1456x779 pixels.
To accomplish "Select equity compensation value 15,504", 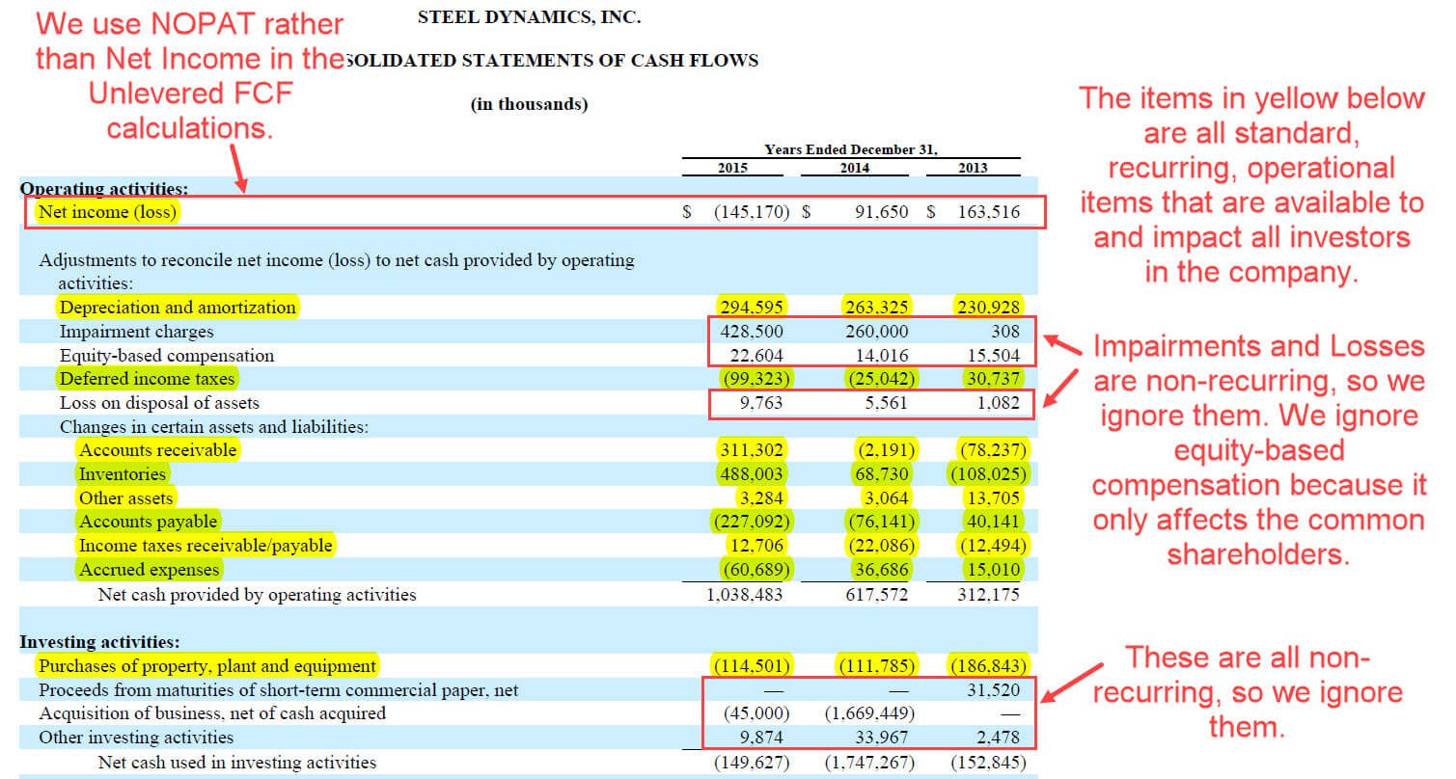I will (993, 356).
